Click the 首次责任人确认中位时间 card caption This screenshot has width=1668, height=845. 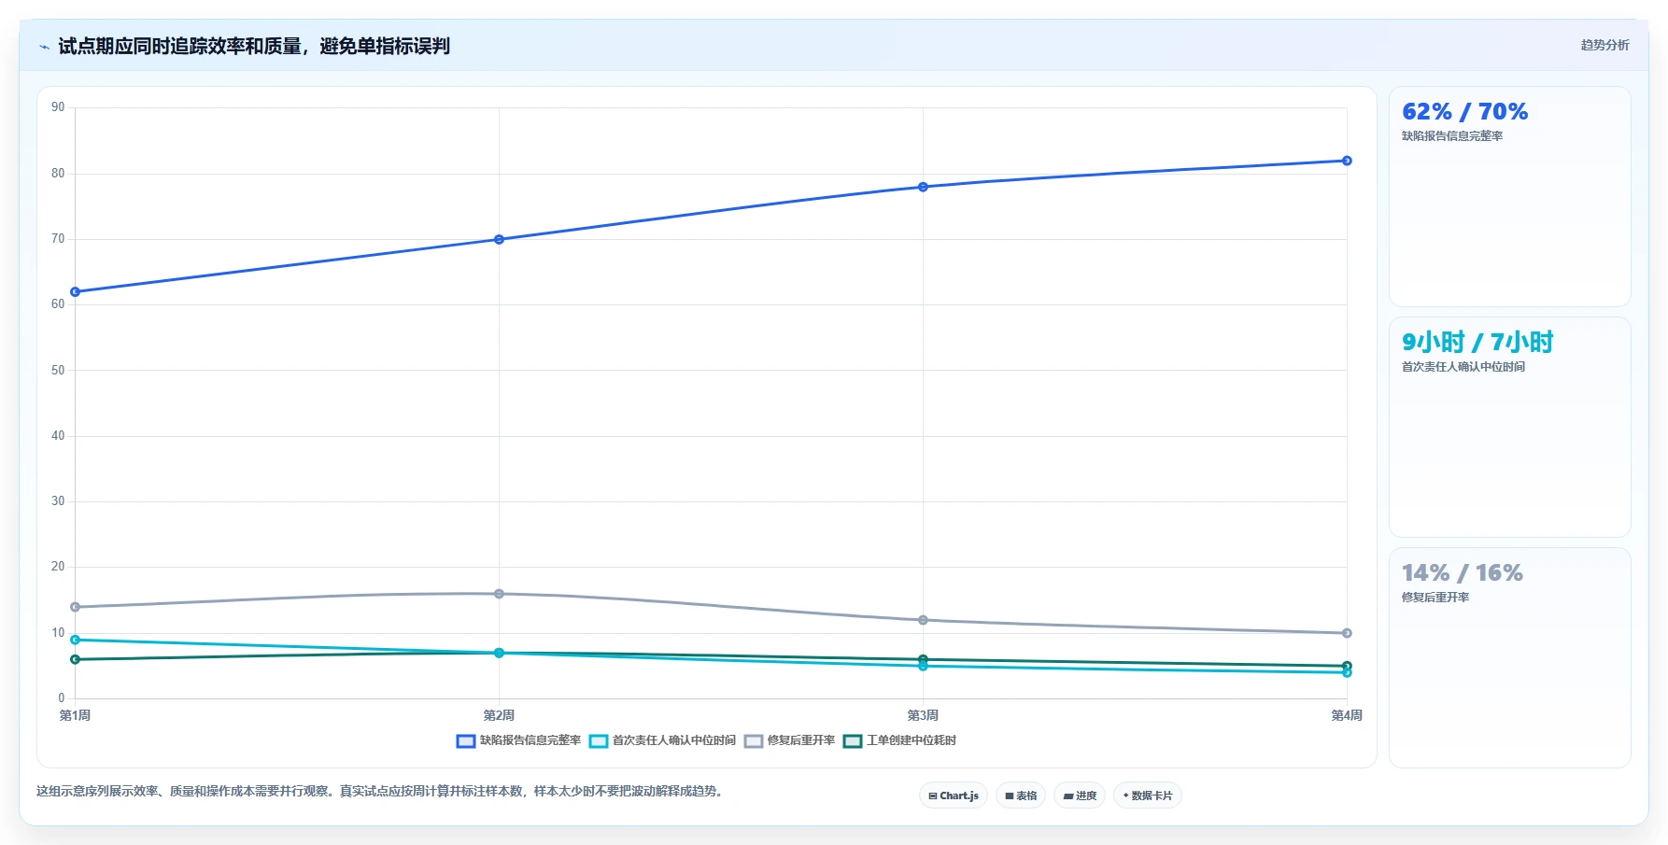click(x=1463, y=367)
